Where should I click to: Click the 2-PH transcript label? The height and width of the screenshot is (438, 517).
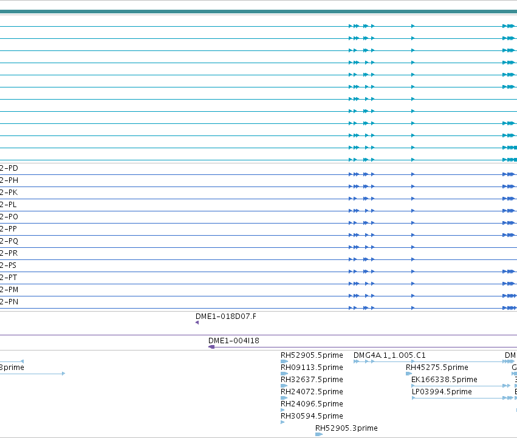9,180
